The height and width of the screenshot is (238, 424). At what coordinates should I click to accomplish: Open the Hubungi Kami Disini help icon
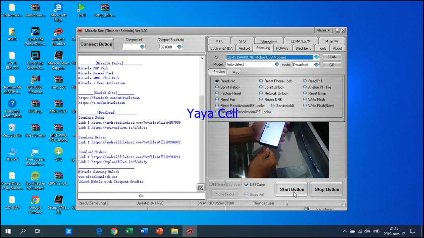point(12,109)
